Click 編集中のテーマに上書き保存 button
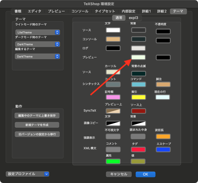Viewport: 198px width, 183px height. [x=37, y=116]
